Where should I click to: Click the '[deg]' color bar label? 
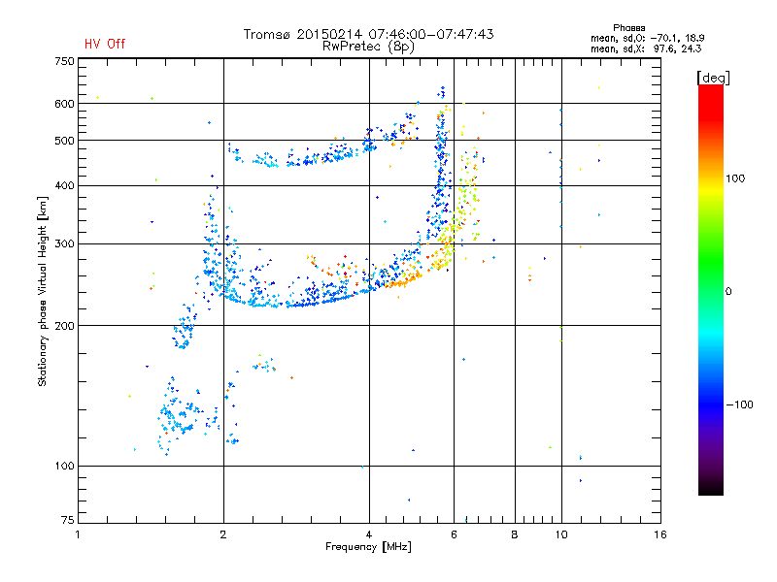[x=713, y=79]
